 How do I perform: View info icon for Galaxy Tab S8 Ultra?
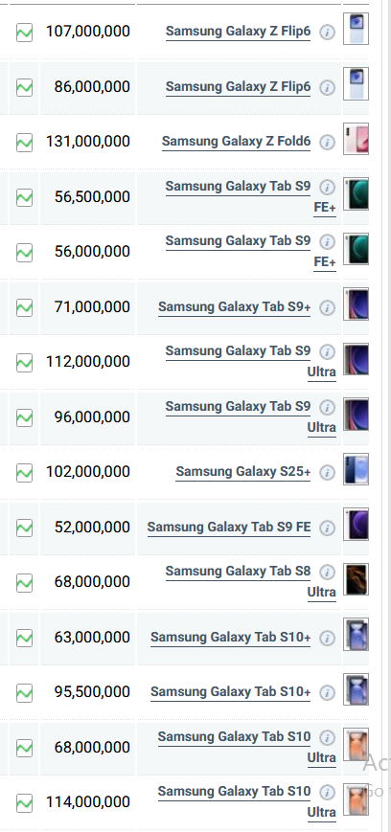tap(327, 572)
